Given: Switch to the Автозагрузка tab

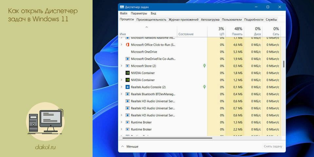Looking at the screenshot, I should click(210, 20).
